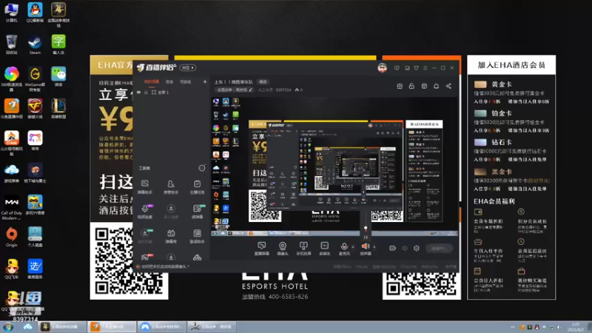Switch to the first taskbar window (Total War)
Image resolution: width=592 pixels, height=333 pixels.
pyautogui.click(x=62, y=326)
